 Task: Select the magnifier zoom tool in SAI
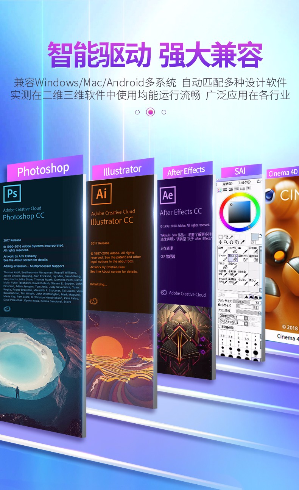[226, 242]
